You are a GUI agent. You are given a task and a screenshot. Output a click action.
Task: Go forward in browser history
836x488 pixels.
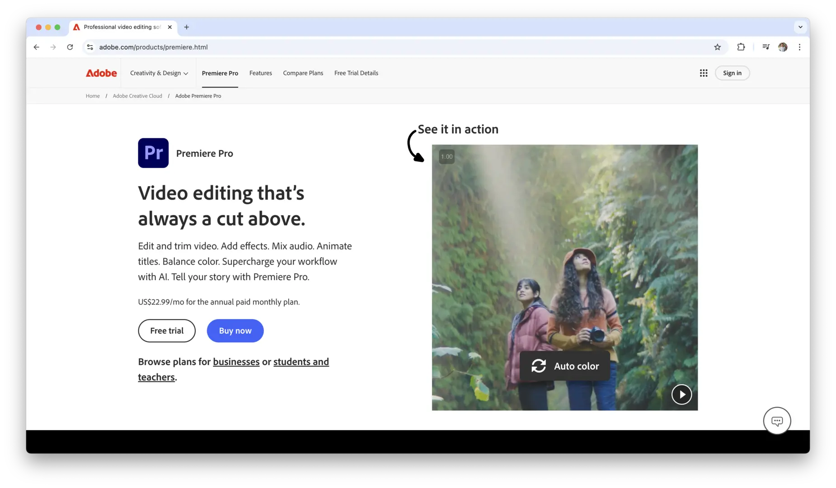tap(53, 47)
